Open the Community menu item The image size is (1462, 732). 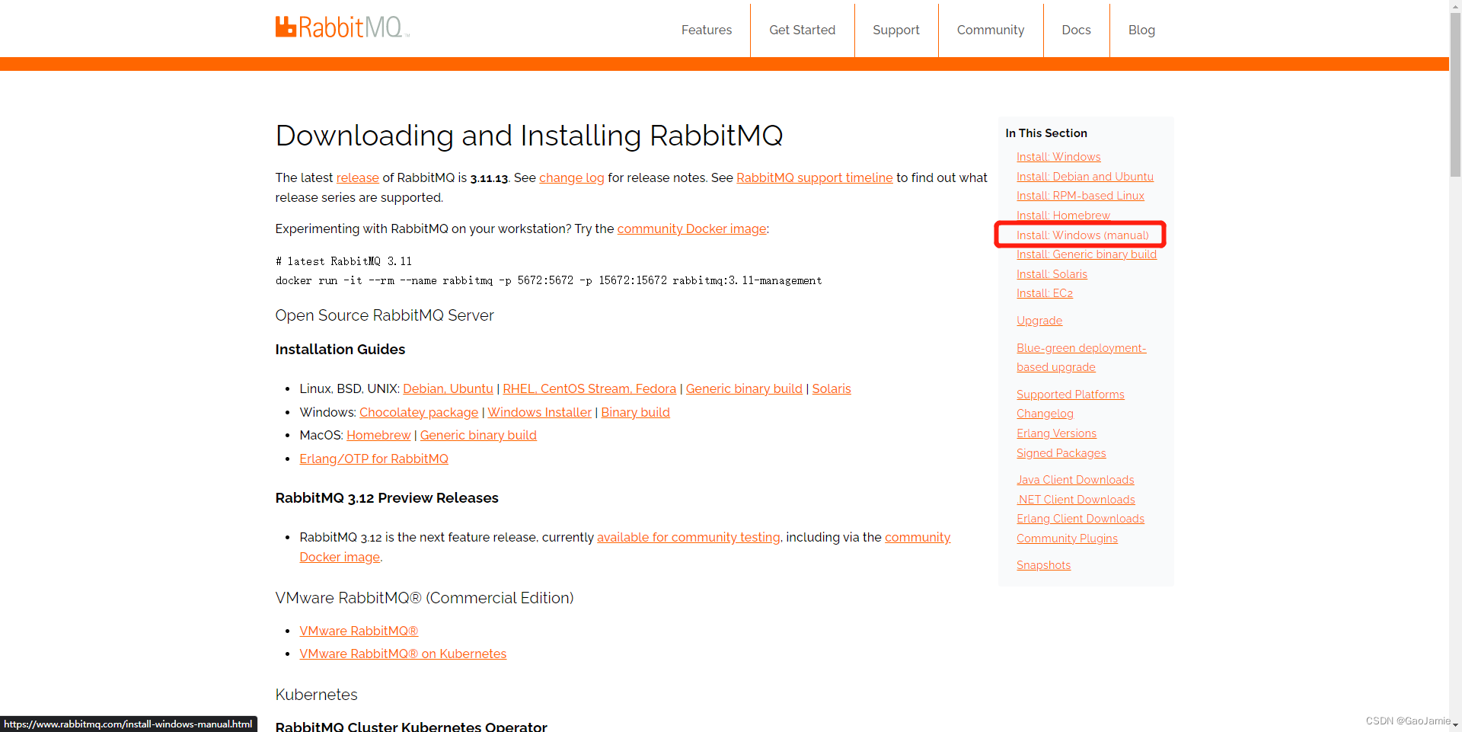990,30
